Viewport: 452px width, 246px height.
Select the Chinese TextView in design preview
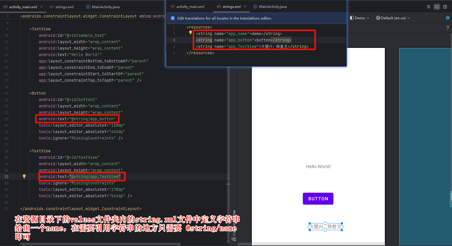(325, 227)
